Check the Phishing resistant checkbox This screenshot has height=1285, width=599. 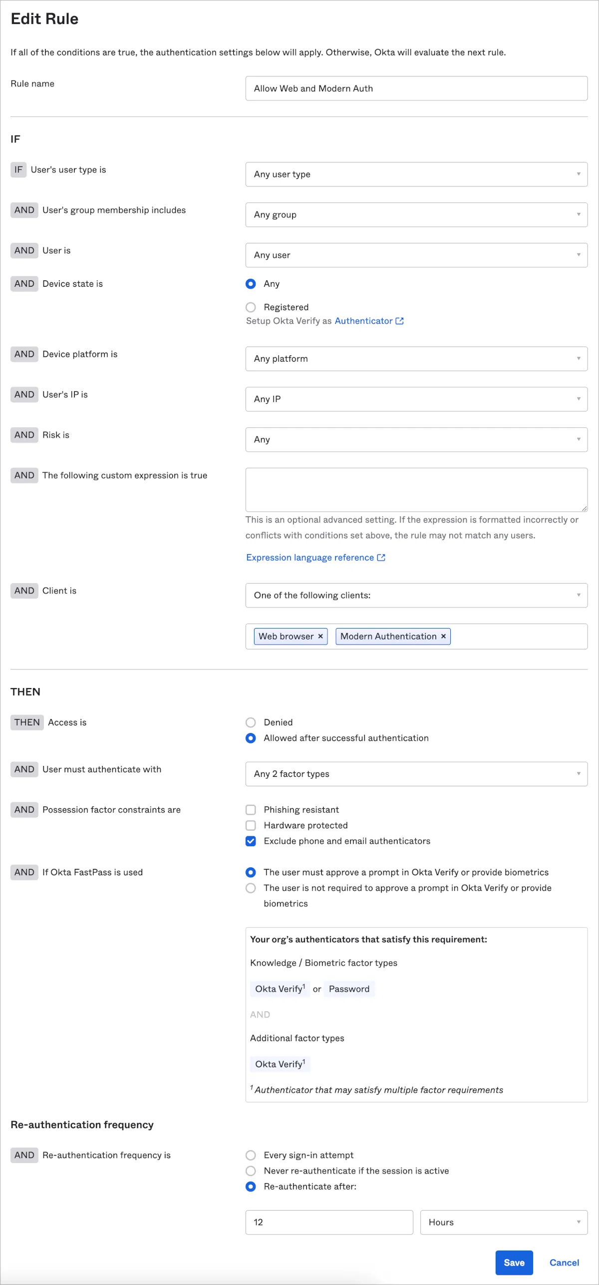tap(251, 809)
